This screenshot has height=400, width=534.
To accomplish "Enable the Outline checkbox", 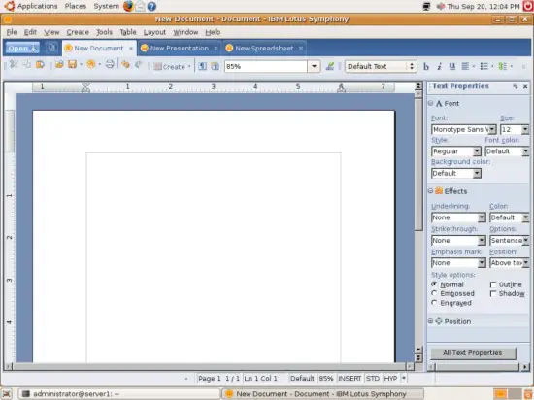I will click(x=493, y=284).
